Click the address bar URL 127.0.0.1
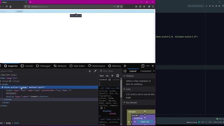The height and width of the screenshot is (126, 224). (x=39, y=7)
